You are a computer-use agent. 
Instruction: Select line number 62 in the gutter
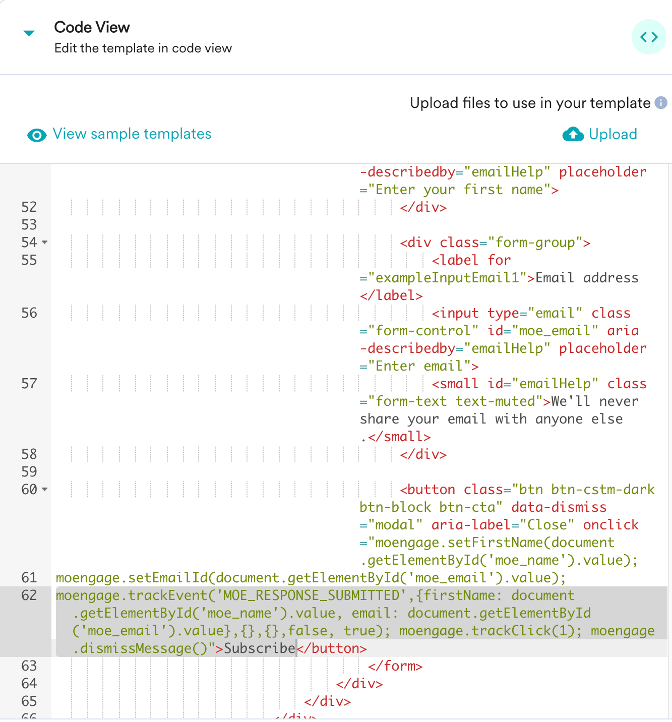[29, 595]
